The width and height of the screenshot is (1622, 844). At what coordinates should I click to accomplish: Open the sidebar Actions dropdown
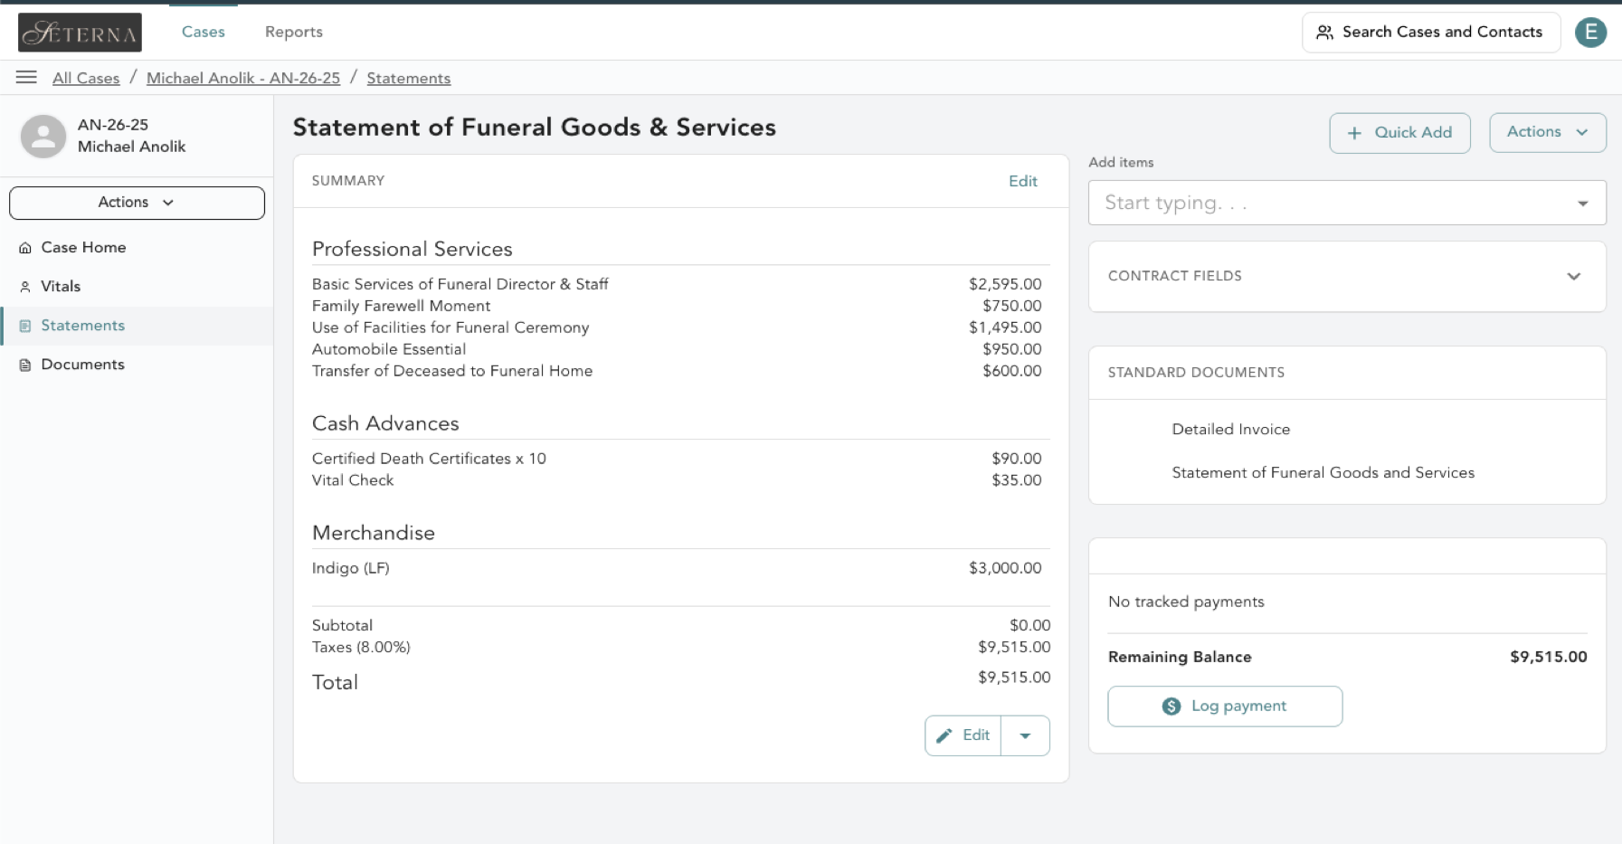pos(137,203)
